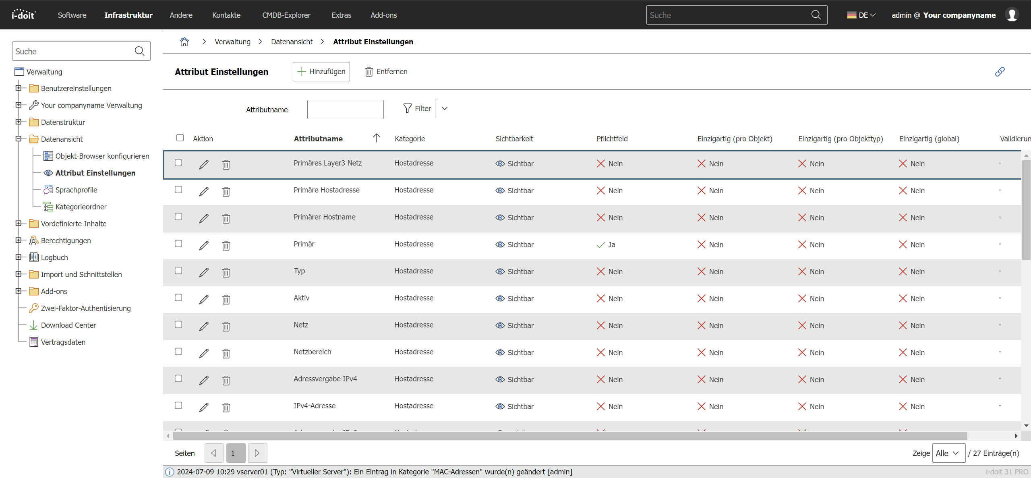Click the Attributname sort arrow

[377, 138]
